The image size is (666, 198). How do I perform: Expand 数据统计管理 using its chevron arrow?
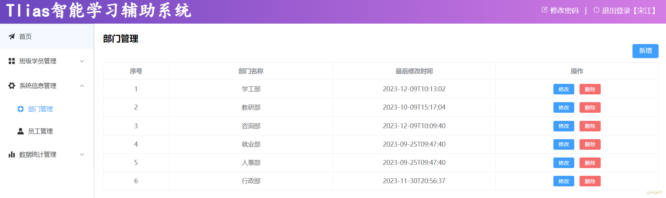point(82,154)
